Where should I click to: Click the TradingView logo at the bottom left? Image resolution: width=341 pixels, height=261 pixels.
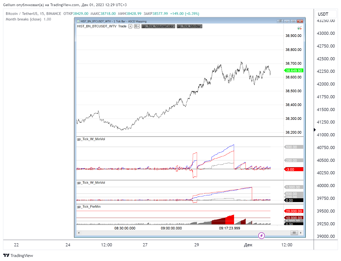pyautogui.click(x=18, y=255)
